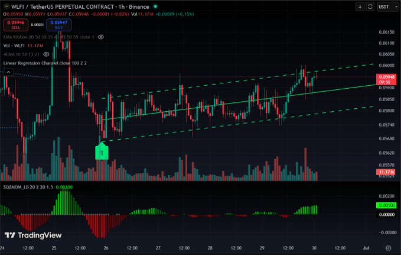Click the 0.00200 momentum scale label
Screen dimensions: 401x255
[386, 196]
